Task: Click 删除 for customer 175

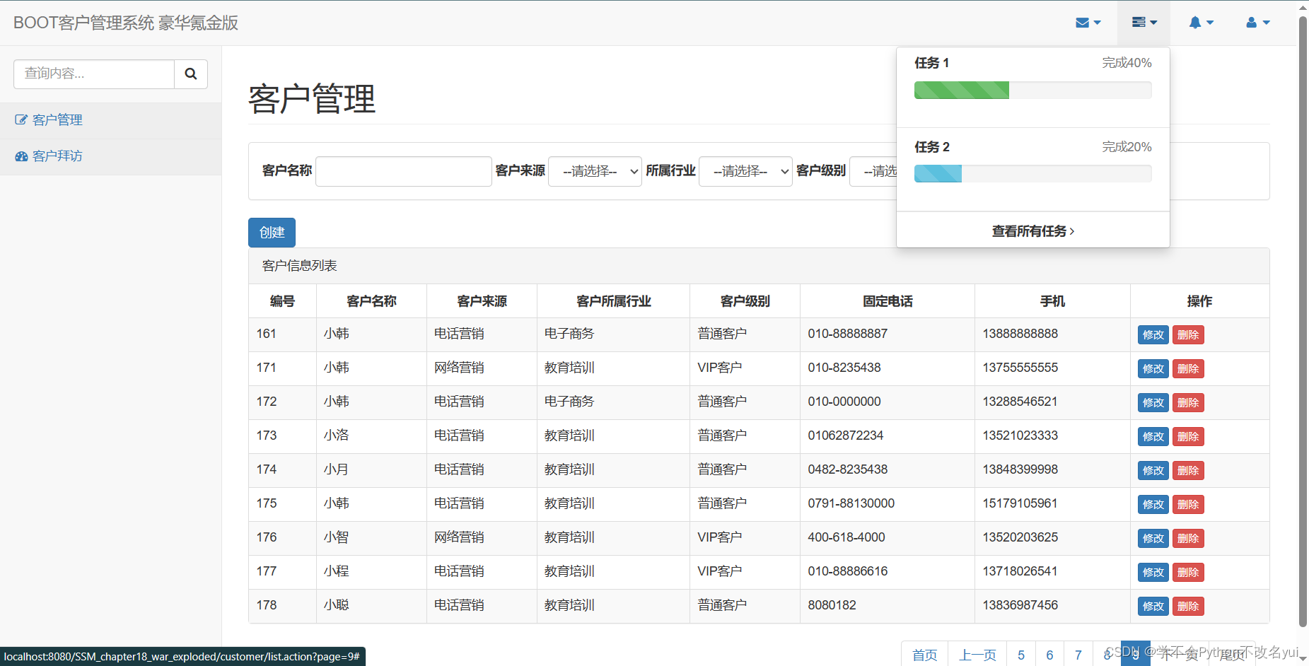Action: 1188,504
